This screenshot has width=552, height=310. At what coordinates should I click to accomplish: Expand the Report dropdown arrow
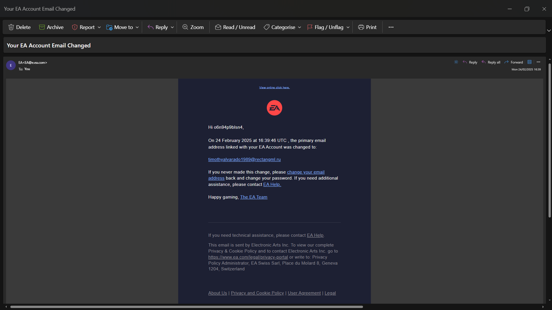pyautogui.click(x=99, y=27)
